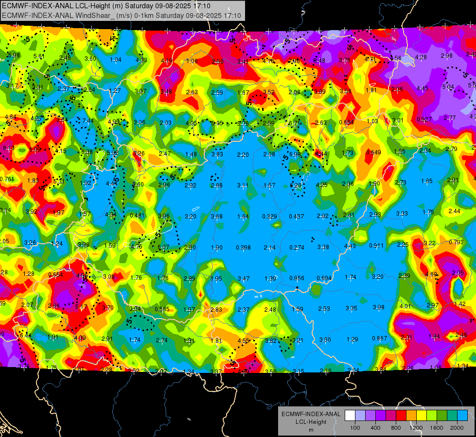The width and height of the screenshot is (476, 437).
Task: Click the wind shear value 6.48
Action: [319, 61]
